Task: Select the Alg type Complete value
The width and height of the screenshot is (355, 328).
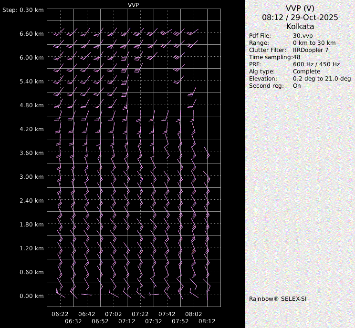Action: point(306,72)
